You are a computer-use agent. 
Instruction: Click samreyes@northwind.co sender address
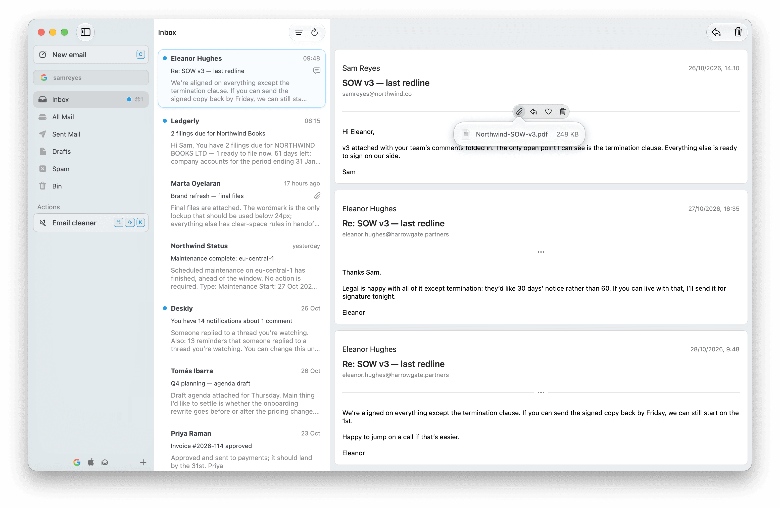[377, 94]
